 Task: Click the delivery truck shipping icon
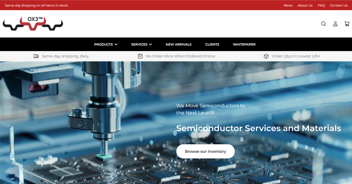point(36,56)
